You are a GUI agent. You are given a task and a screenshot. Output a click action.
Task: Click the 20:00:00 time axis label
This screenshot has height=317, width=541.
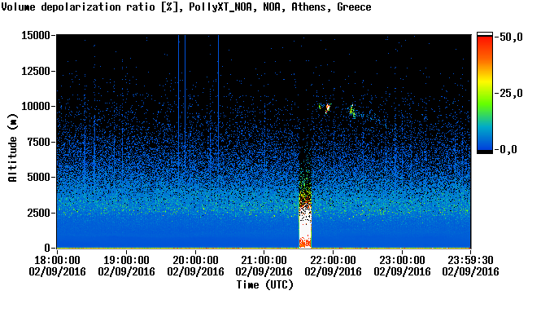(x=195, y=260)
